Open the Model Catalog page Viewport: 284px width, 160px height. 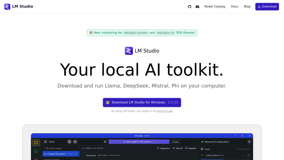point(215,7)
